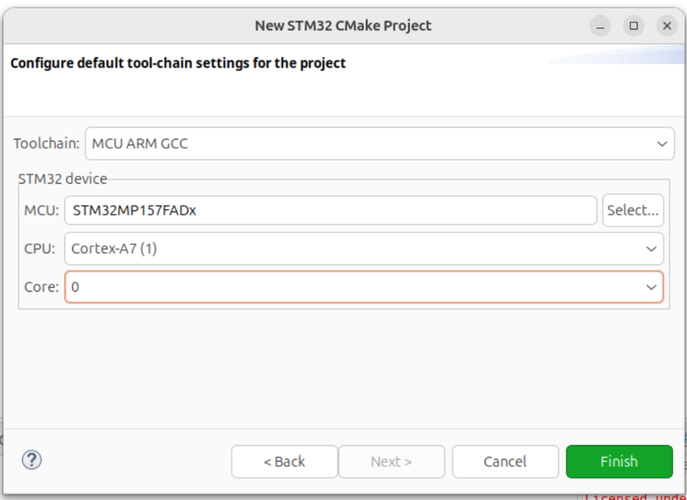687x500 pixels.
Task: Click the "Configure default tool-chain settings" header
Action: click(x=178, y=63)
